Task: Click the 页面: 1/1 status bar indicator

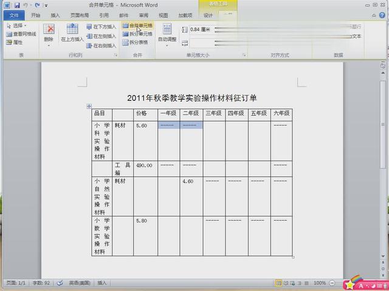Action: coord(16,283)
